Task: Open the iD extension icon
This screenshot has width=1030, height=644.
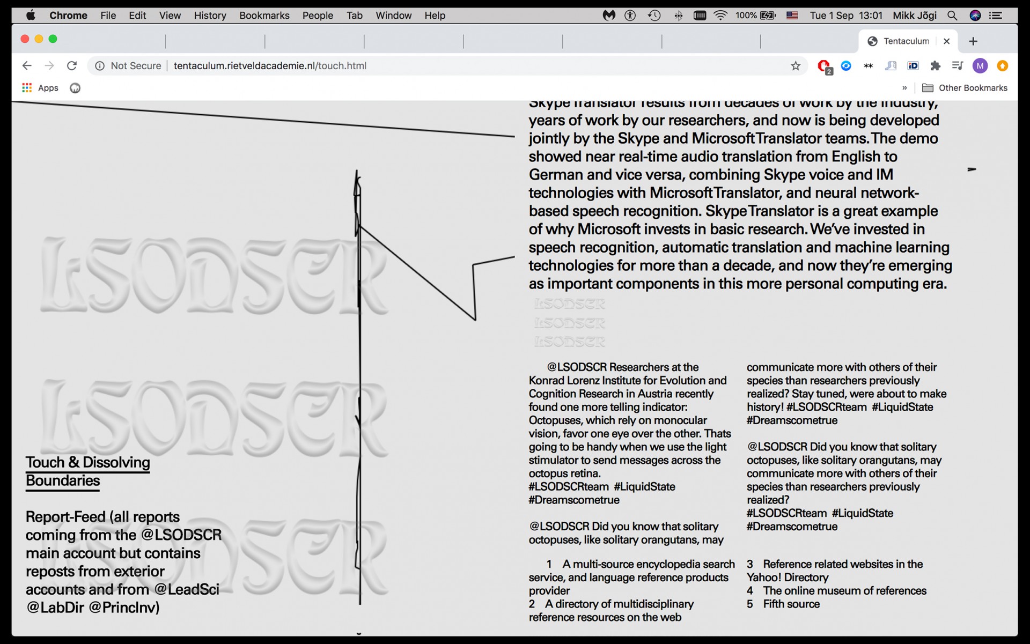Action: (913, 65)
